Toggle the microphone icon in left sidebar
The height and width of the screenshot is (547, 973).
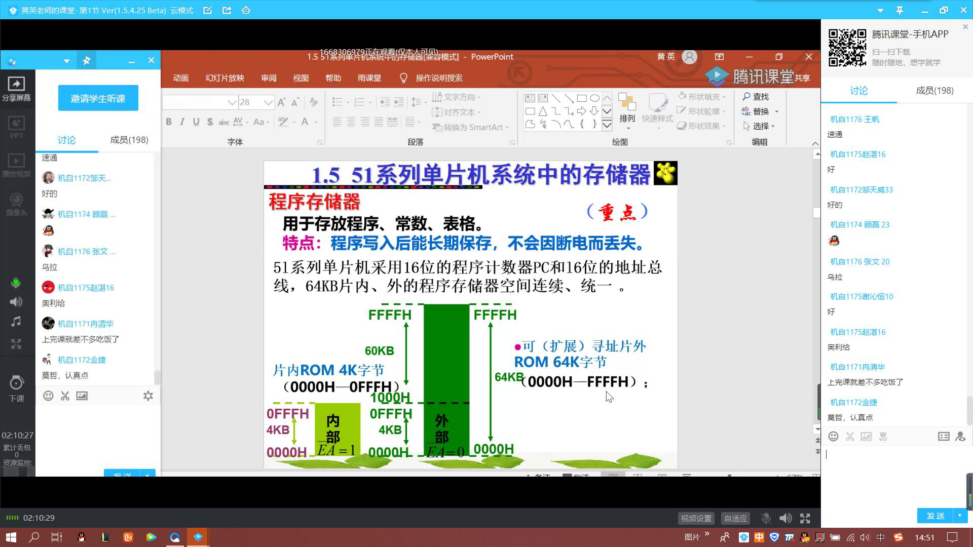click(16, 283)
